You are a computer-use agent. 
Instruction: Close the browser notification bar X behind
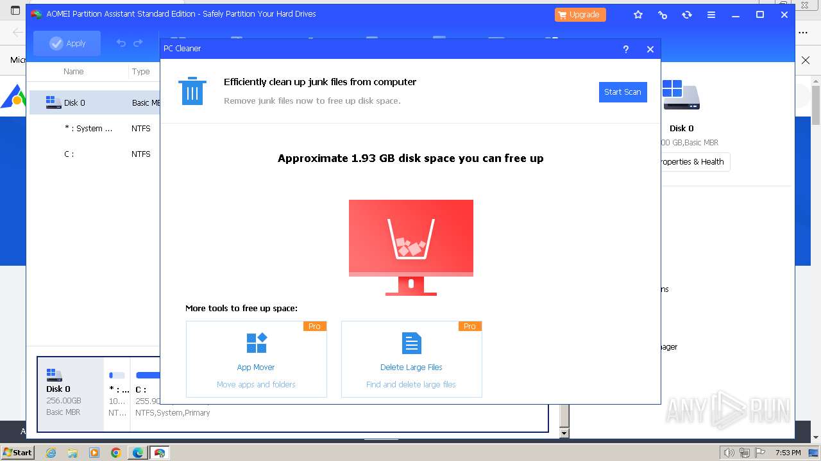806,60
